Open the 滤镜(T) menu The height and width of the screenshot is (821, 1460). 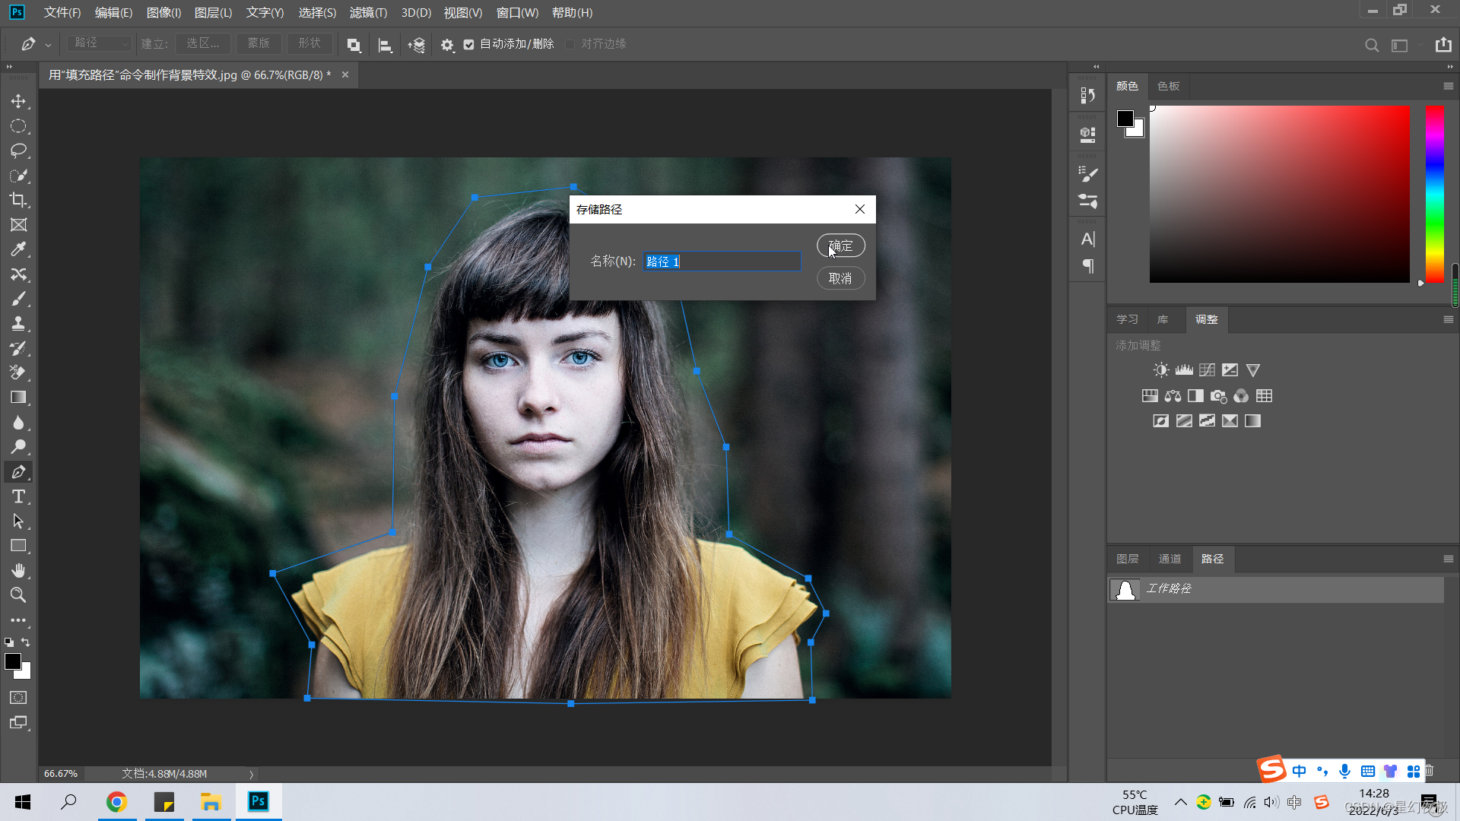point(368,13)
